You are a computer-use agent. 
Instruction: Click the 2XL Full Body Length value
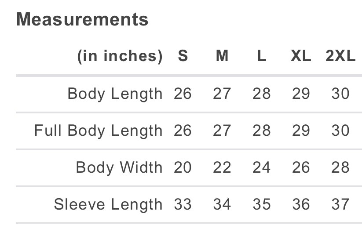click(x=340, y=131)
